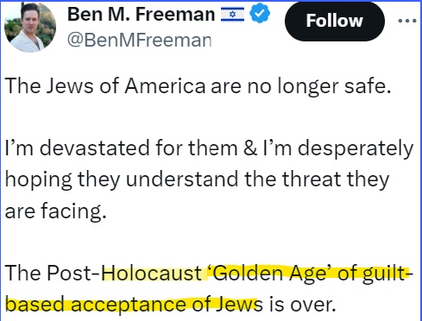Click the word 'desperately' in the tweet
422x321 pixels.
click(x=356, y=148)
